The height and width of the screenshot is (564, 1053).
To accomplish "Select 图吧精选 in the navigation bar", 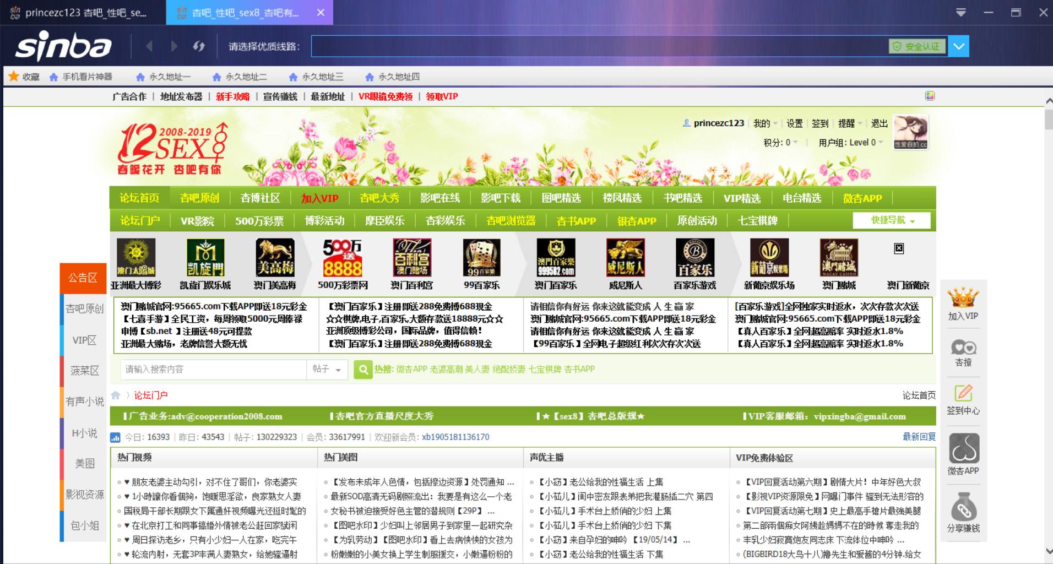I will click(561, 198).
